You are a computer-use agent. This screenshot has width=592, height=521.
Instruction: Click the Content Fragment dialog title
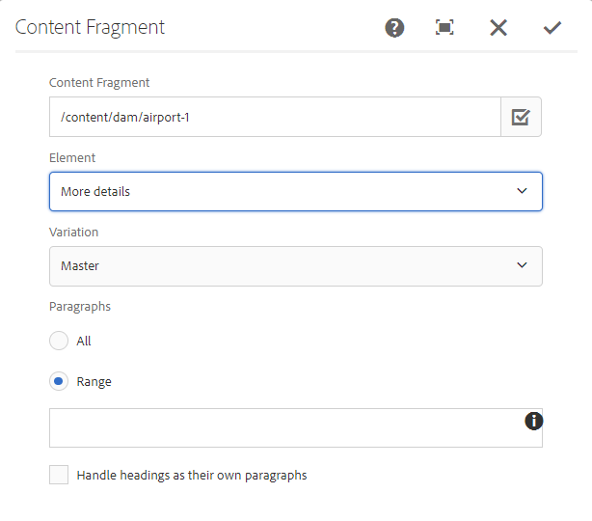click(x=90, y=27)
